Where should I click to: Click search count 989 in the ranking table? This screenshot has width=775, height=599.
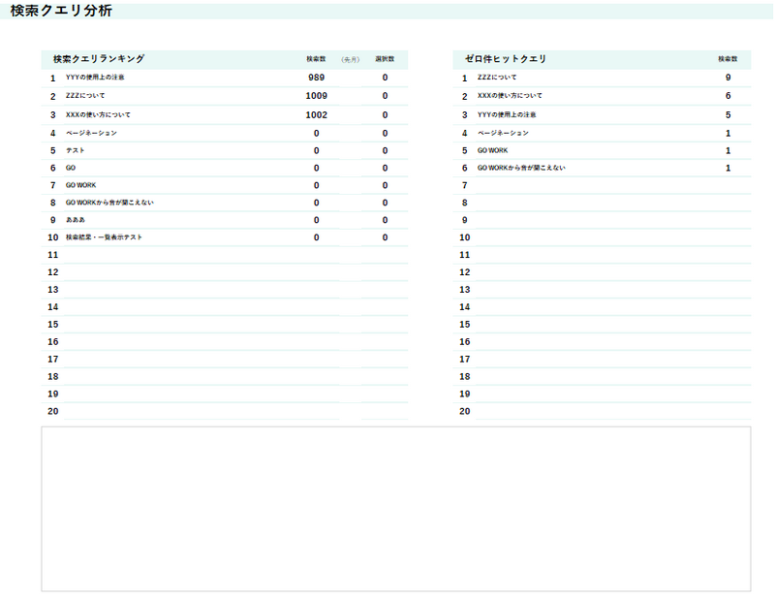click(316, 78)
